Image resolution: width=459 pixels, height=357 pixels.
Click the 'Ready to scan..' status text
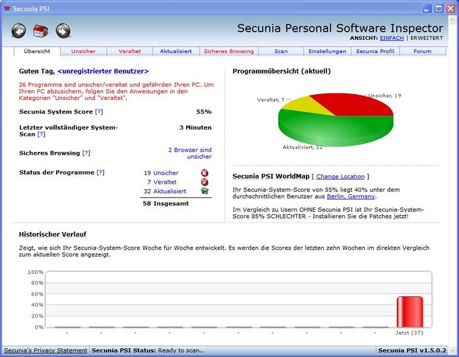181,350
